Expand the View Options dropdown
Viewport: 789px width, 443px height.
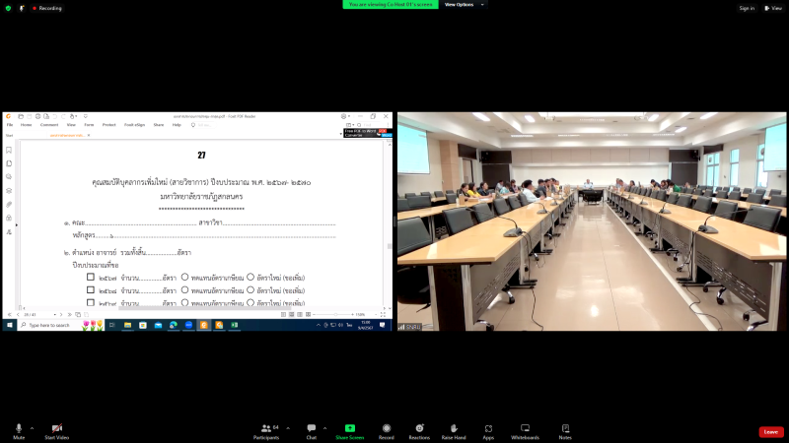(461, 5)
